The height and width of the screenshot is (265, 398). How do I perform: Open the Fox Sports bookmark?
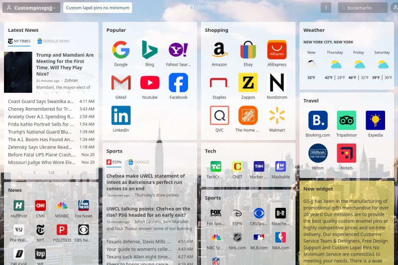pyautogui.click(x=216, y=213)
